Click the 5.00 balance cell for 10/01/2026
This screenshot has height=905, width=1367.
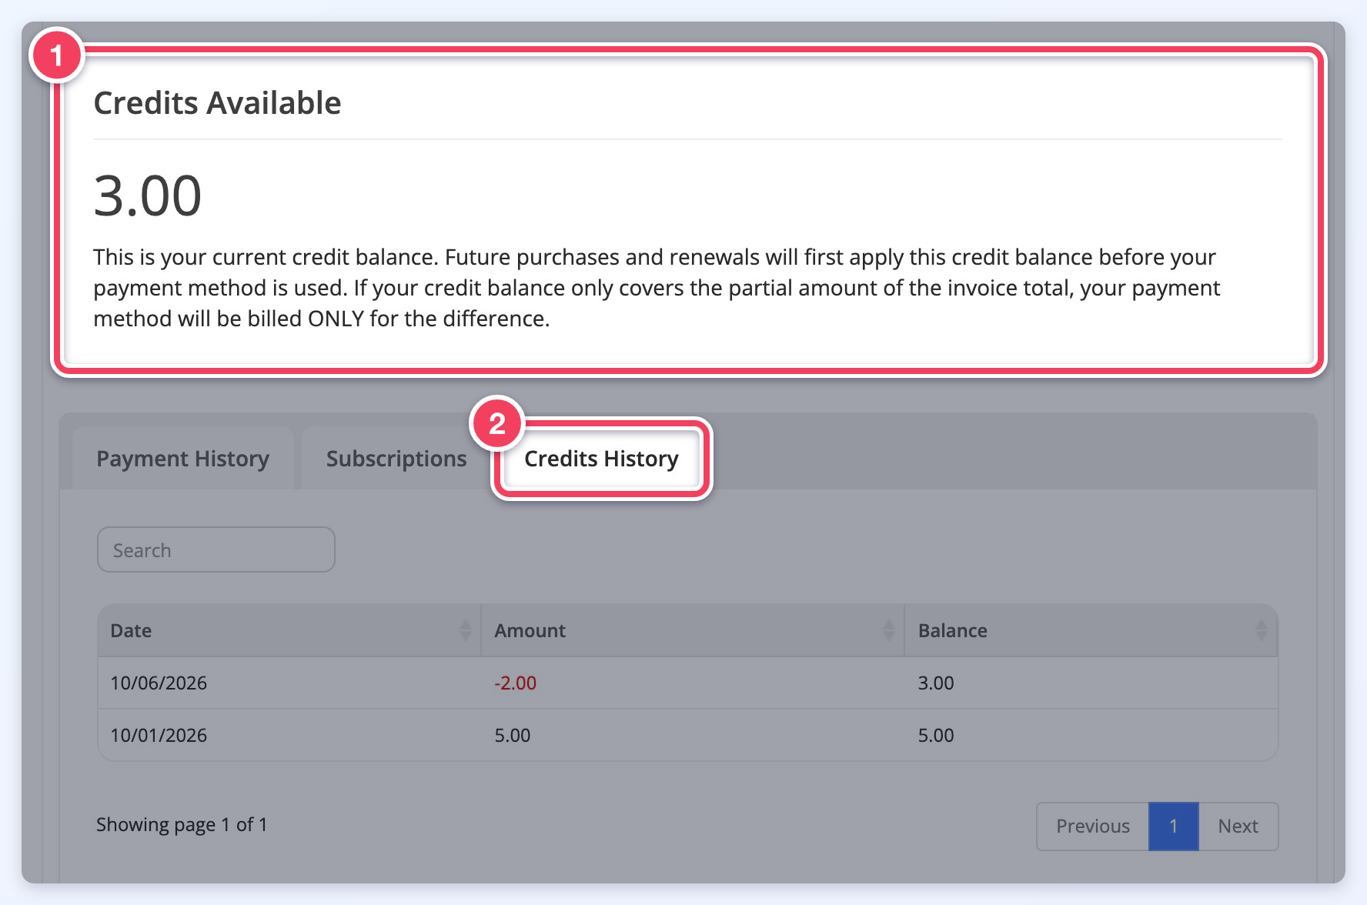pyautogui.click(x=936, y=735)
